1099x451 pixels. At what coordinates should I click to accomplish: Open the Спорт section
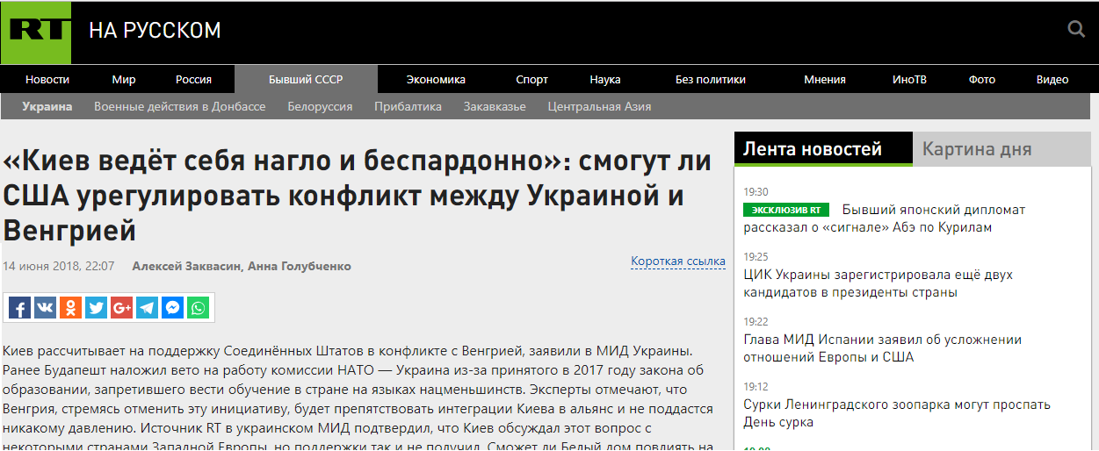[532, 79]
